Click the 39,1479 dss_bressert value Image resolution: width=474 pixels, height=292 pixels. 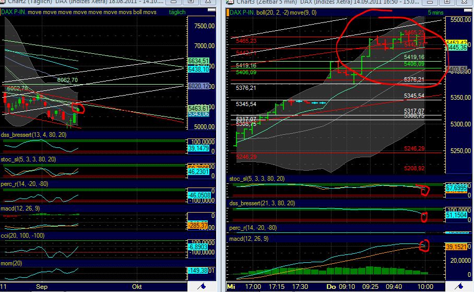(x=198, y=148)
